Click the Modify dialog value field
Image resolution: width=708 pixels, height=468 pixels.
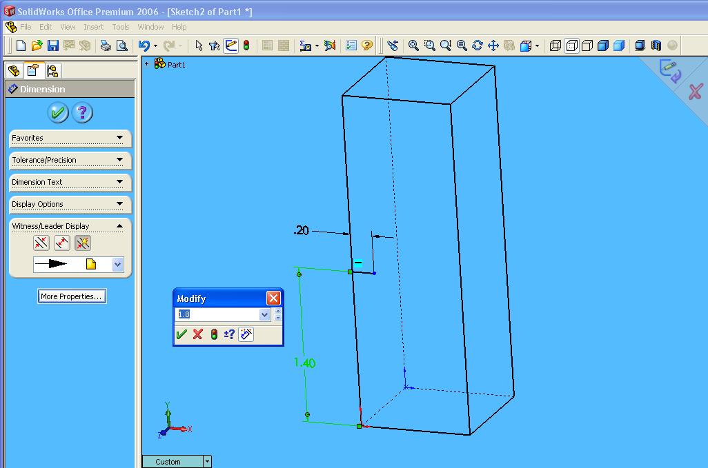[218, 314]
